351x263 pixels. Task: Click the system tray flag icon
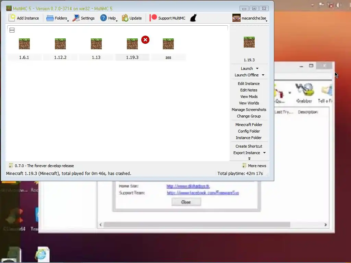point(322,5)
